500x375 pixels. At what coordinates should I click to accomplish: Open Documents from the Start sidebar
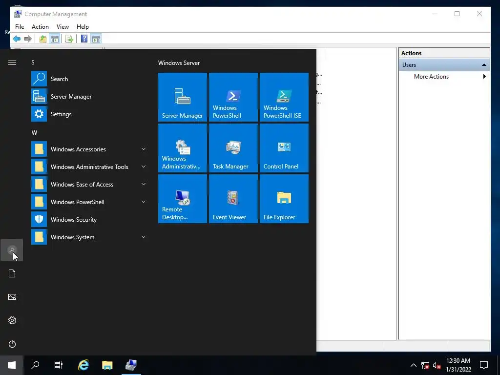[12, 273]
